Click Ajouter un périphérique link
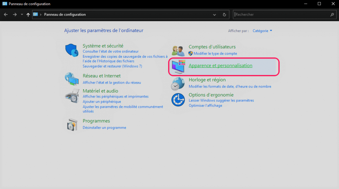Image resolution: width=339 pixels, height=189 pixels. (x=102, y=102)
